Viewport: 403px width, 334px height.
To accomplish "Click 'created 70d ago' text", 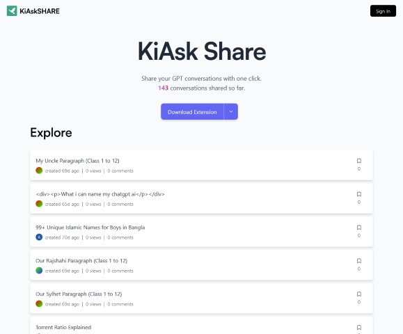I will [62, 238].
